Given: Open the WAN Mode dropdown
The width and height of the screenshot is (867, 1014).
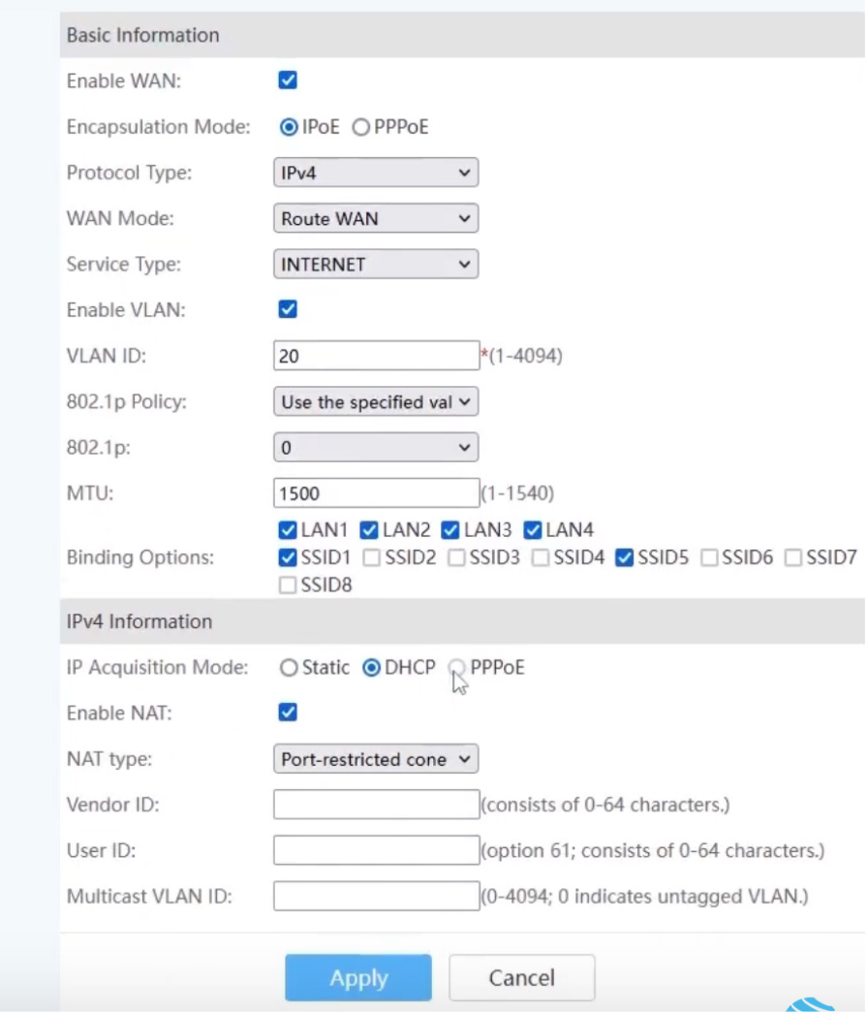Looking at the screenshot, I should (375, 218).
